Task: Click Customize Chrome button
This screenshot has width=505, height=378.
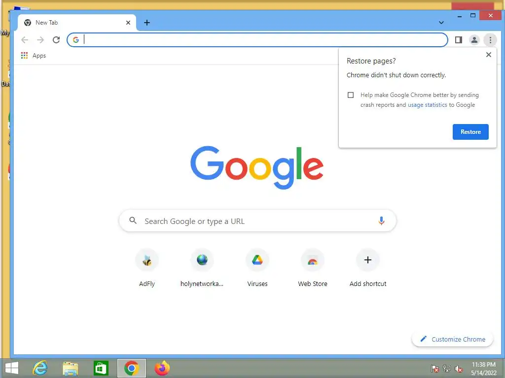Action: 453,339
